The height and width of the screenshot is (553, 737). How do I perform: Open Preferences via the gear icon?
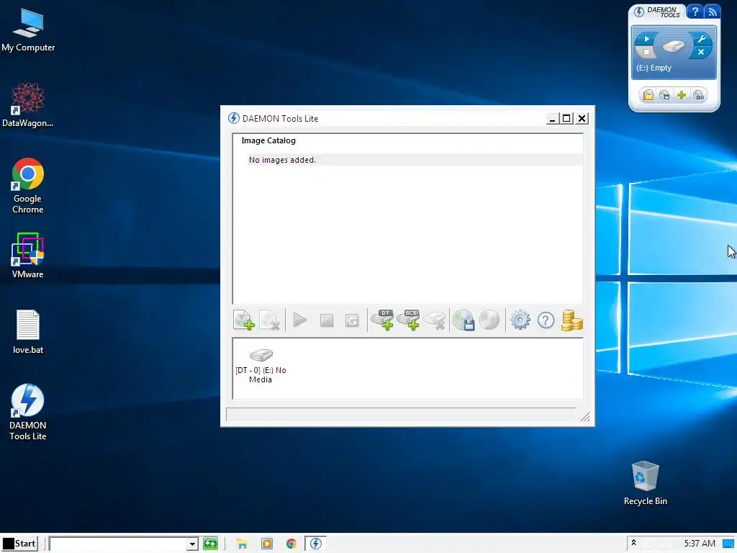pos(520,320)
